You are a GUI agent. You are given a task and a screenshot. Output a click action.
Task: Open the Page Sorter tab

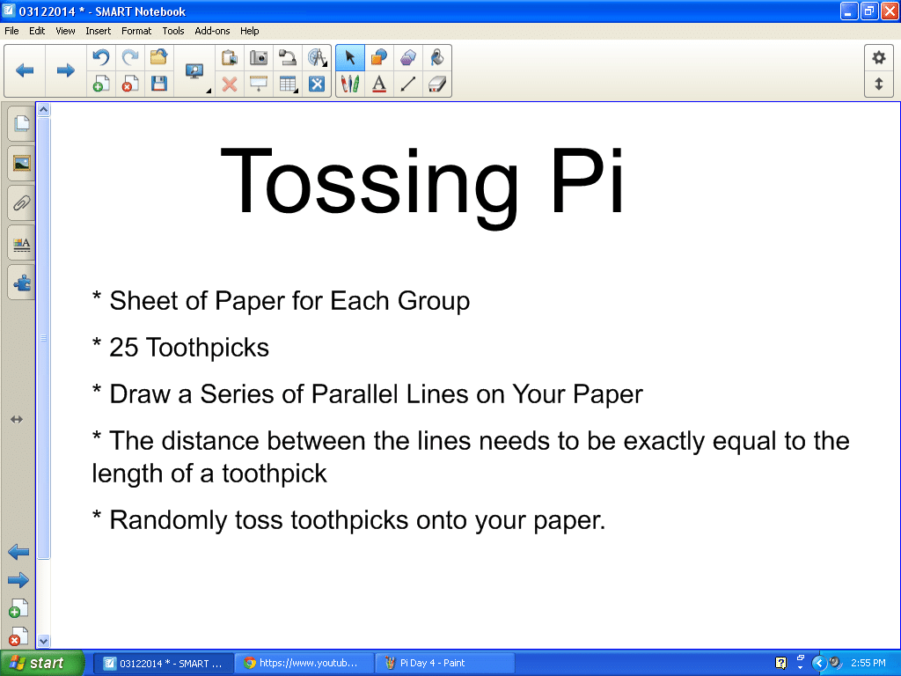pyautogui.click(x=21, y=123)
